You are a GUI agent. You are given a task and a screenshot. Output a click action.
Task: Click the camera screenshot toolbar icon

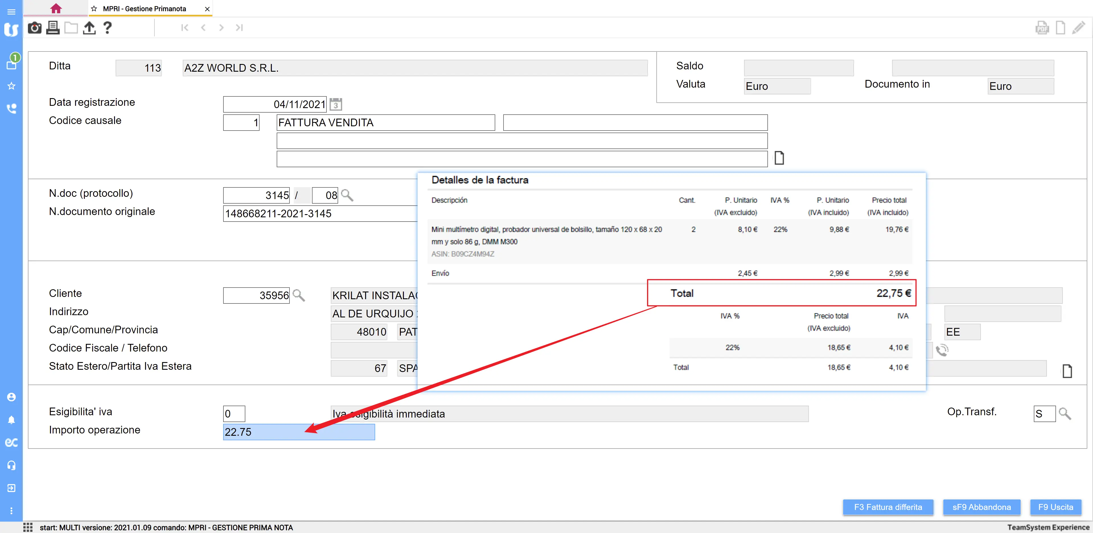coord(34,28)
